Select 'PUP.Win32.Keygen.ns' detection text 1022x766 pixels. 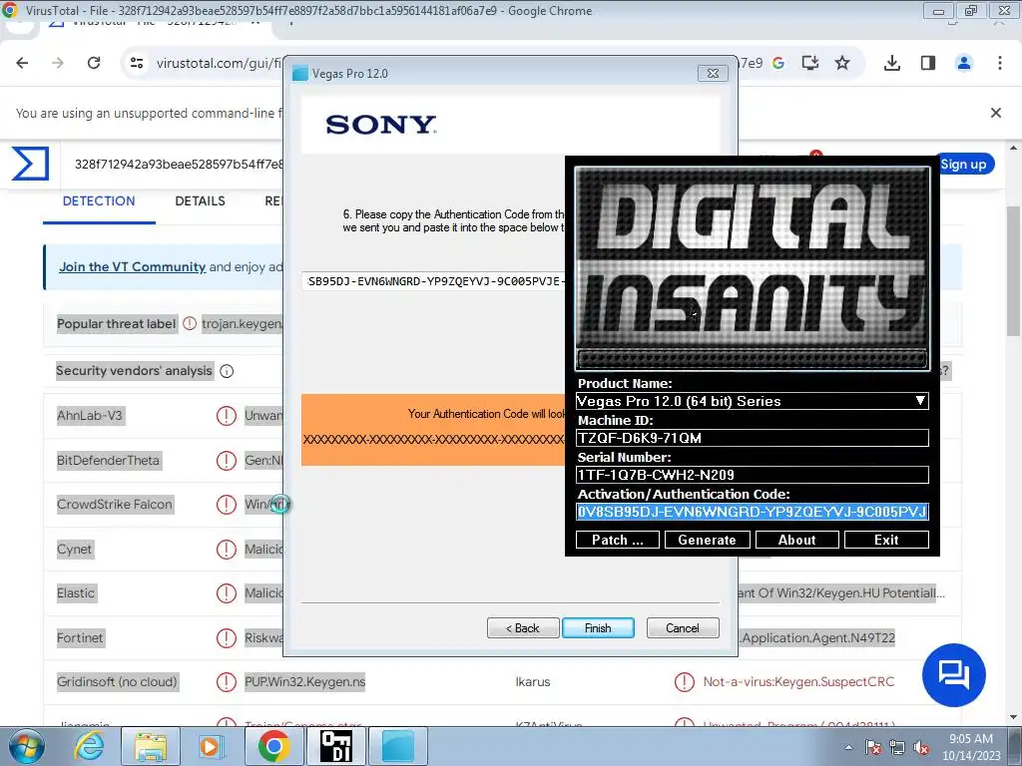(x=304, y=682)
